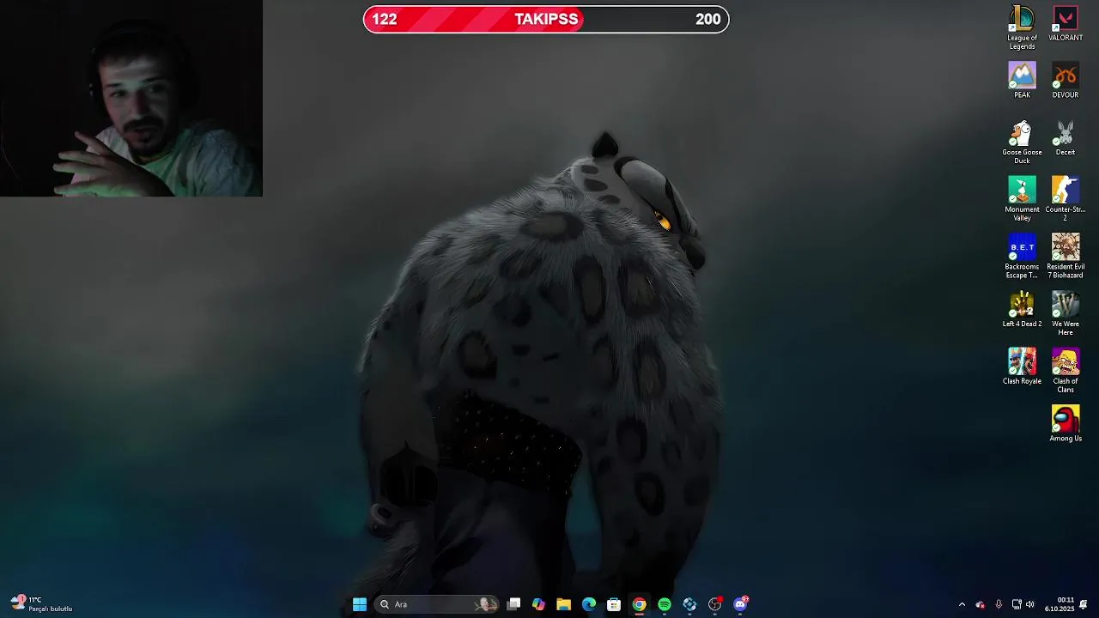Click the Goose Goose Duck icon

tap(1022, 142)
